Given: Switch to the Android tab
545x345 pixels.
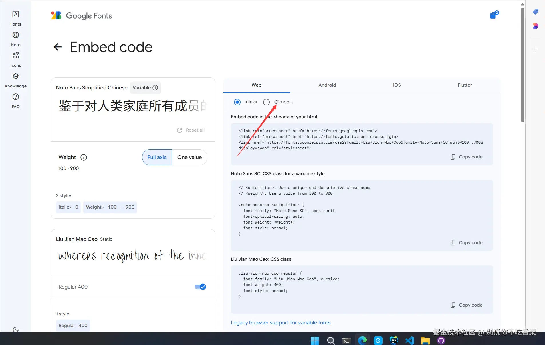Looking at the screenshot, I should tap(327, 85).
